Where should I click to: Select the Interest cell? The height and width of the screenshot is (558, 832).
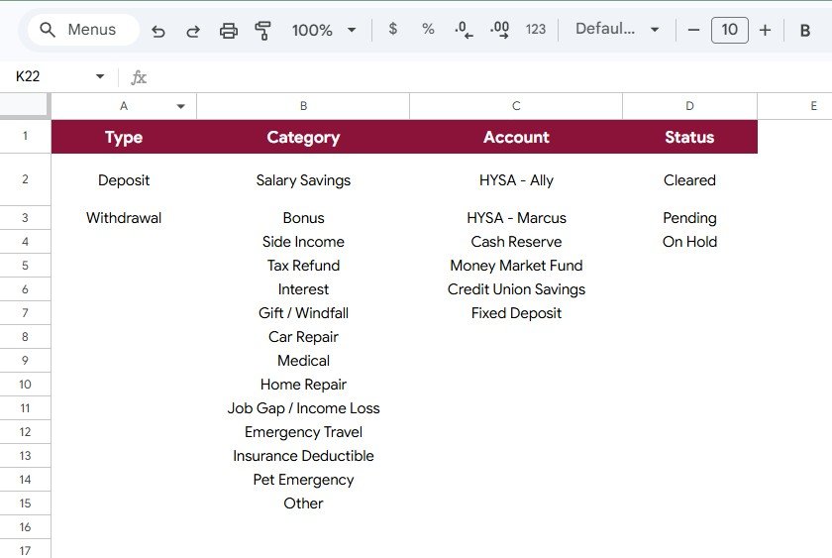click(303, 289)
